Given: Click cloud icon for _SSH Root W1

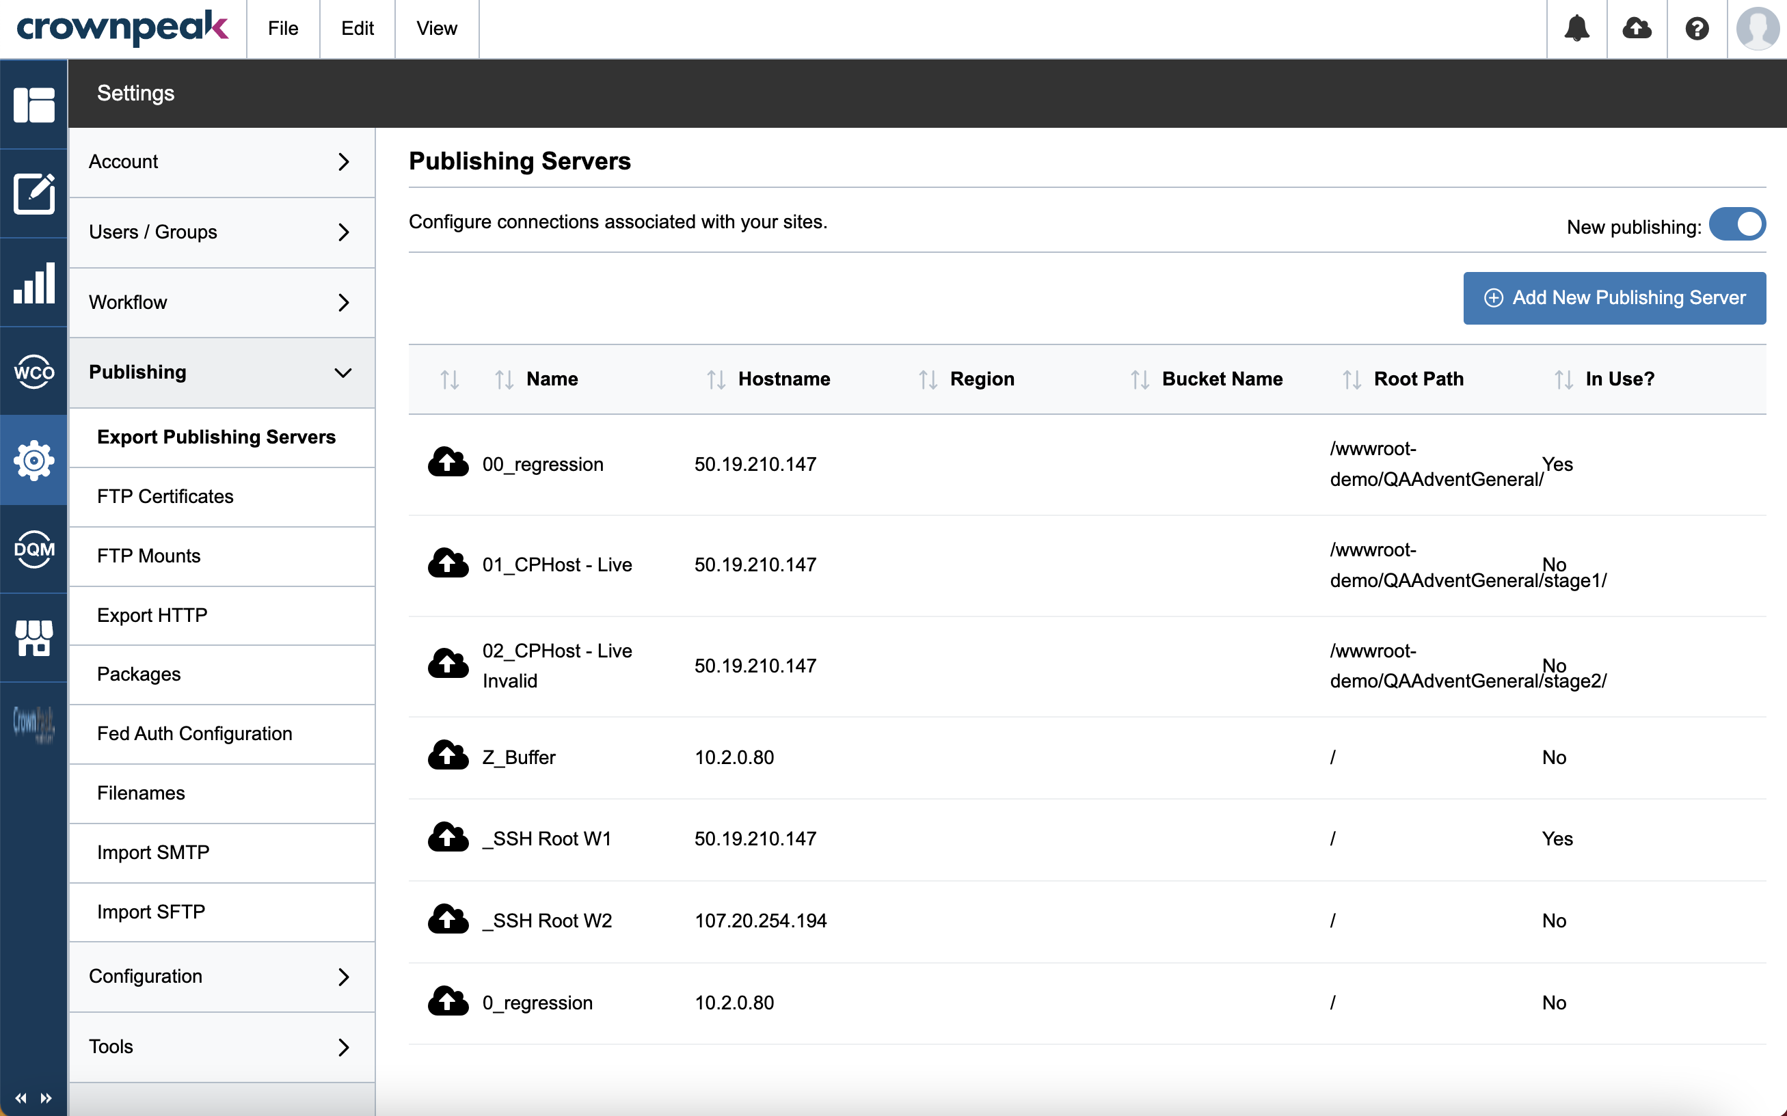Looking at the screenshot, I should [448, 838].
